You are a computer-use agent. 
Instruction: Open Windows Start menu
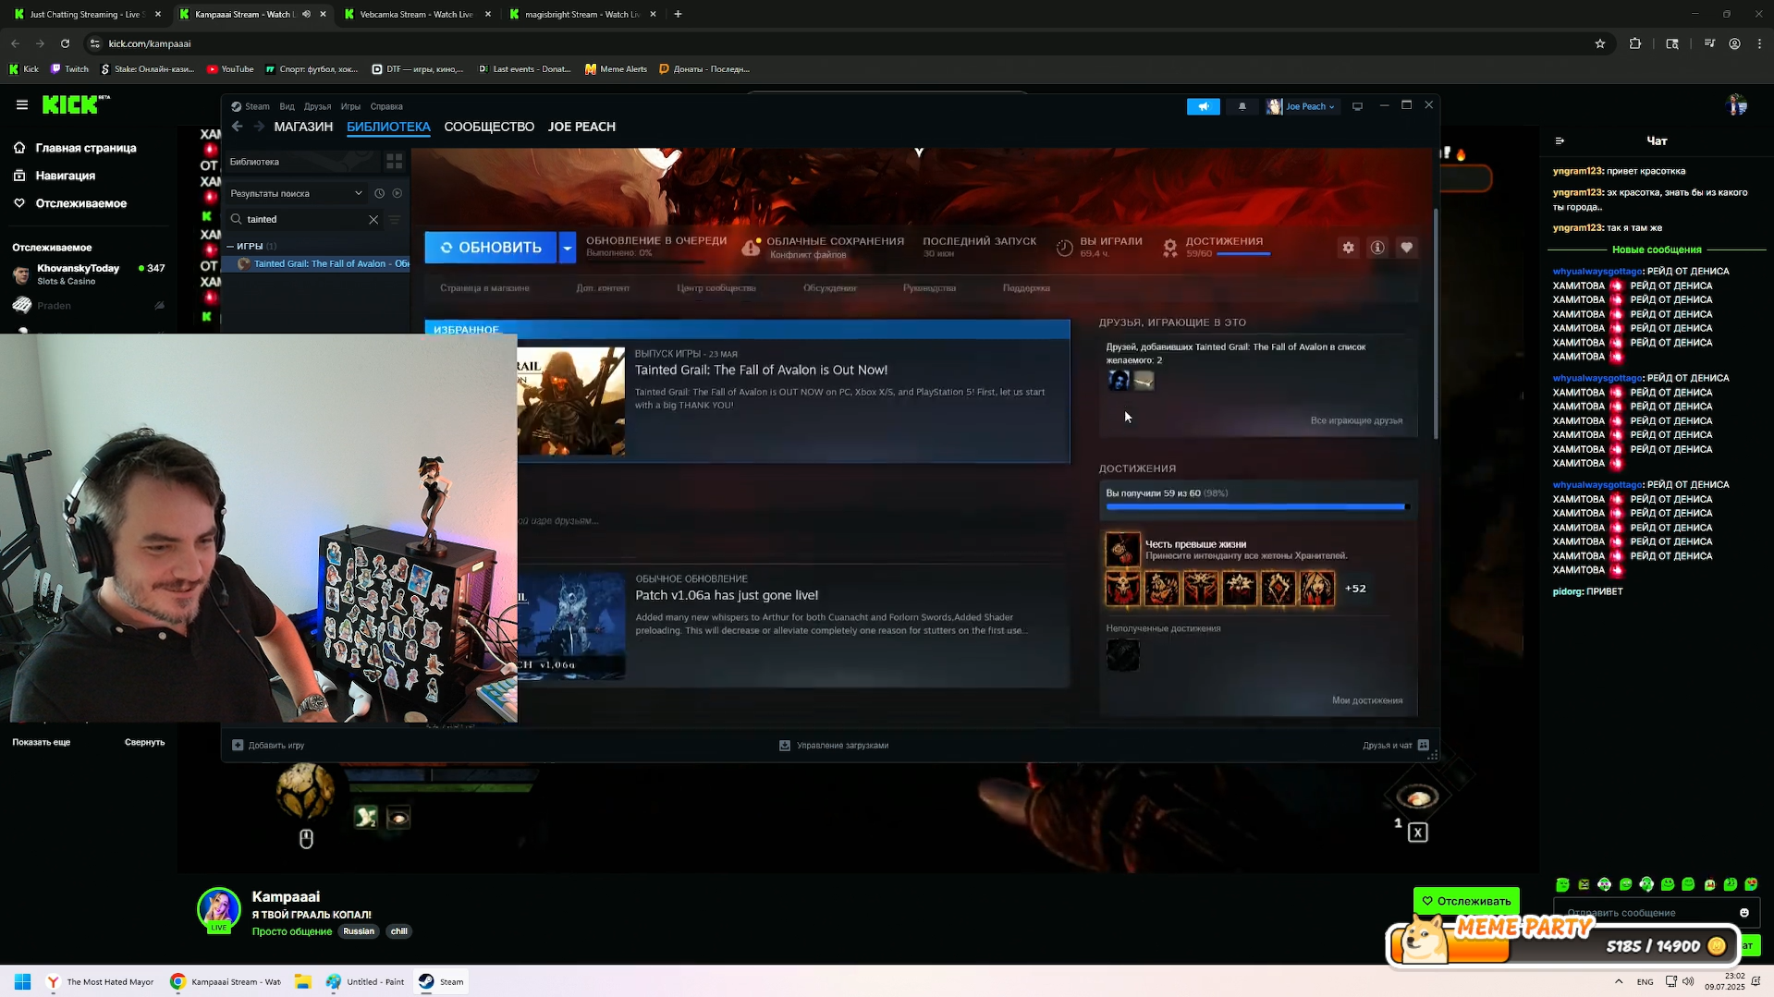(x=23, y=982)
